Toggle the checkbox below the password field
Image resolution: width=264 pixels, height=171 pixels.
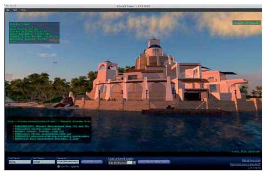click(59, 166)
